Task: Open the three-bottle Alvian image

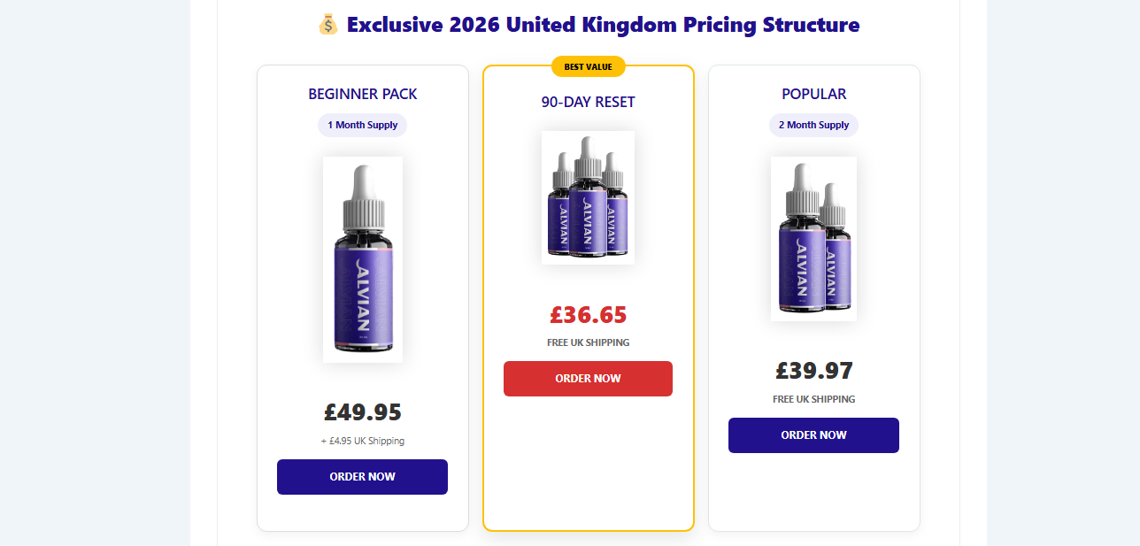Action: click(x=589, y=197)
